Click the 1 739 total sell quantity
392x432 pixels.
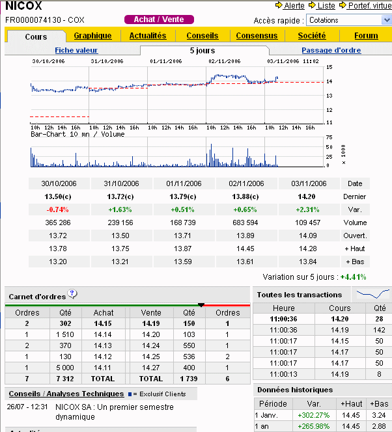(189, 379)
